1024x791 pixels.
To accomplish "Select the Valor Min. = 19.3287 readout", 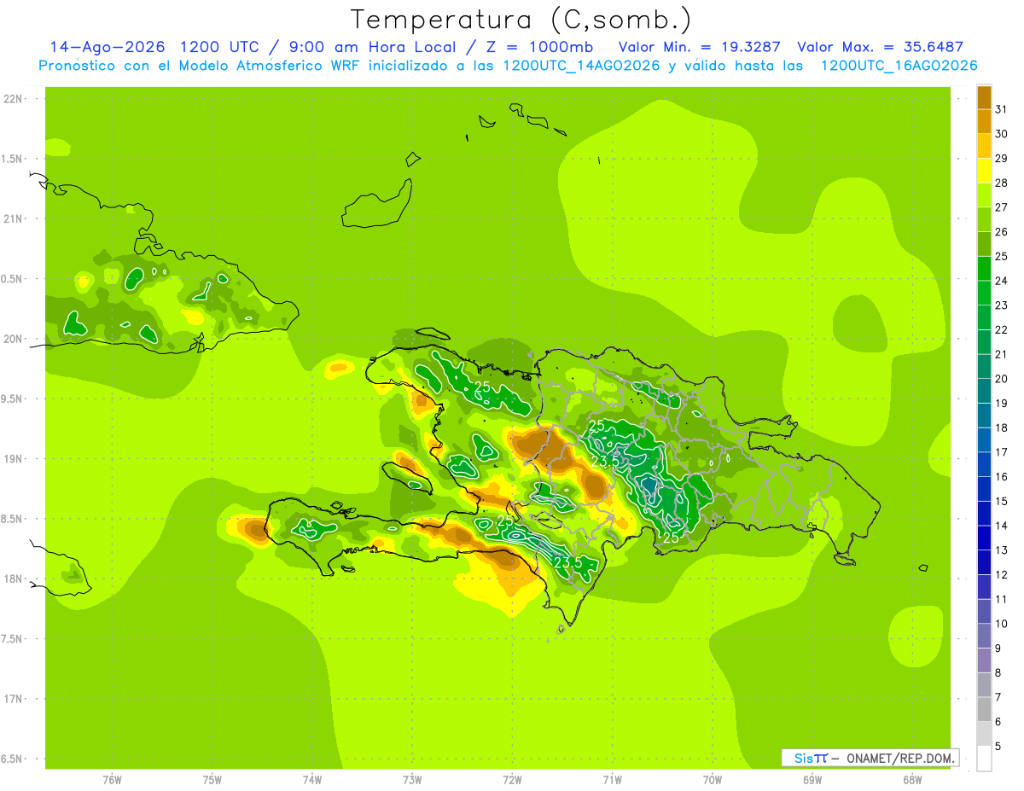I will click(700, 47).
